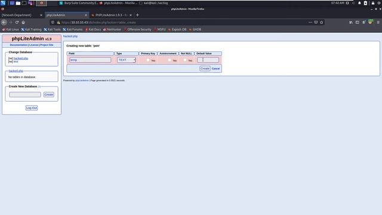Screen dimensions: 382x215
Task: Open the Kali Training bookmark
Action: click(31, 29)
